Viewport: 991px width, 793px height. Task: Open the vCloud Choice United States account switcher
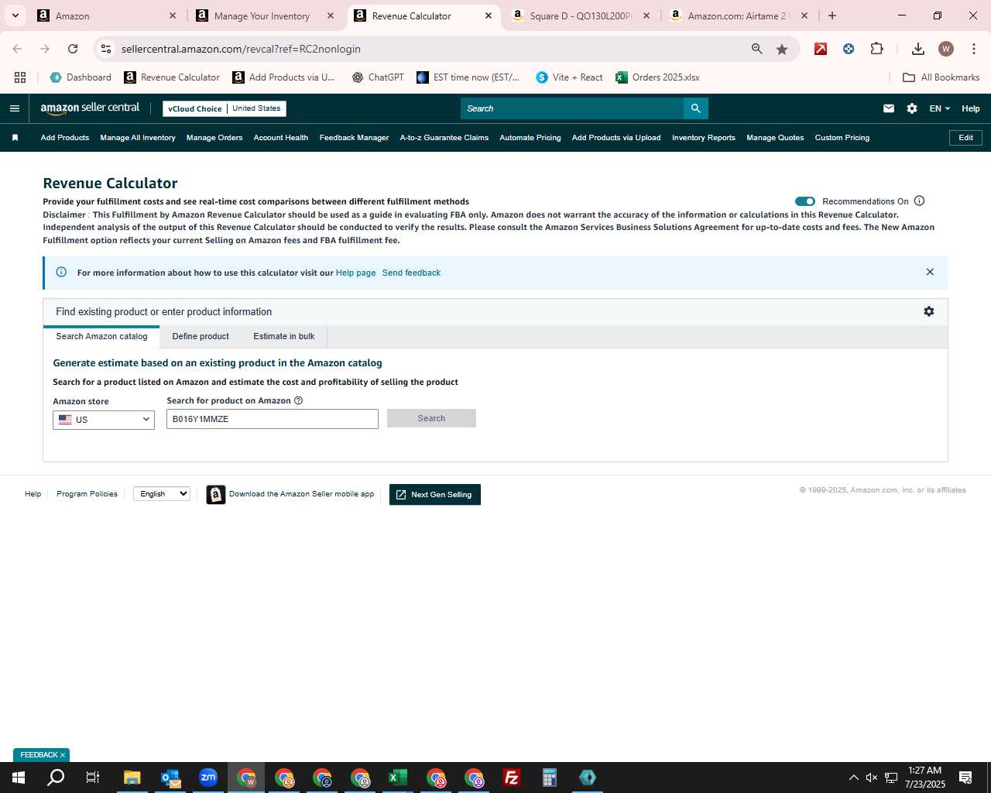pyautogui.click(x=225, y=108)
